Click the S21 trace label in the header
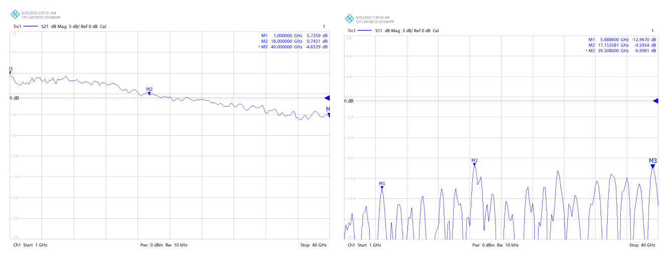Screen dimensions: 667x257 click(45, 26)
